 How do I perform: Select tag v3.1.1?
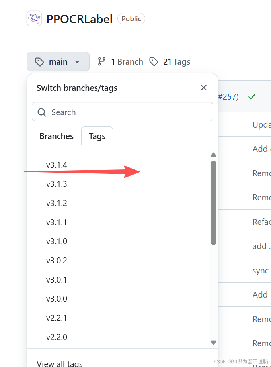coord(57,222)
